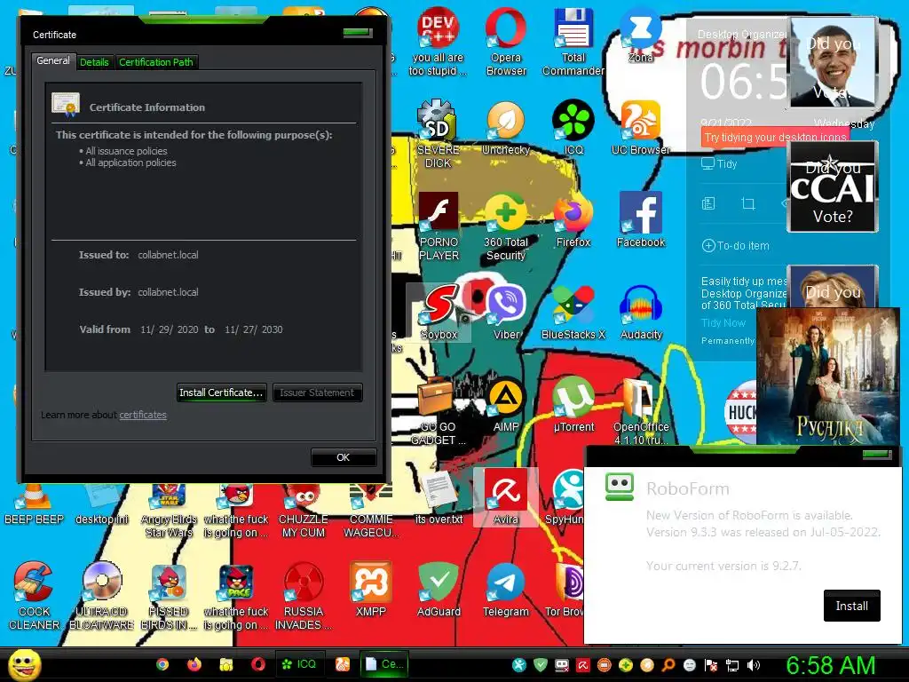Click Tidy in the Desktop Organizer panel
Viewport: 909px width, 682px height.
pos(719,164)
